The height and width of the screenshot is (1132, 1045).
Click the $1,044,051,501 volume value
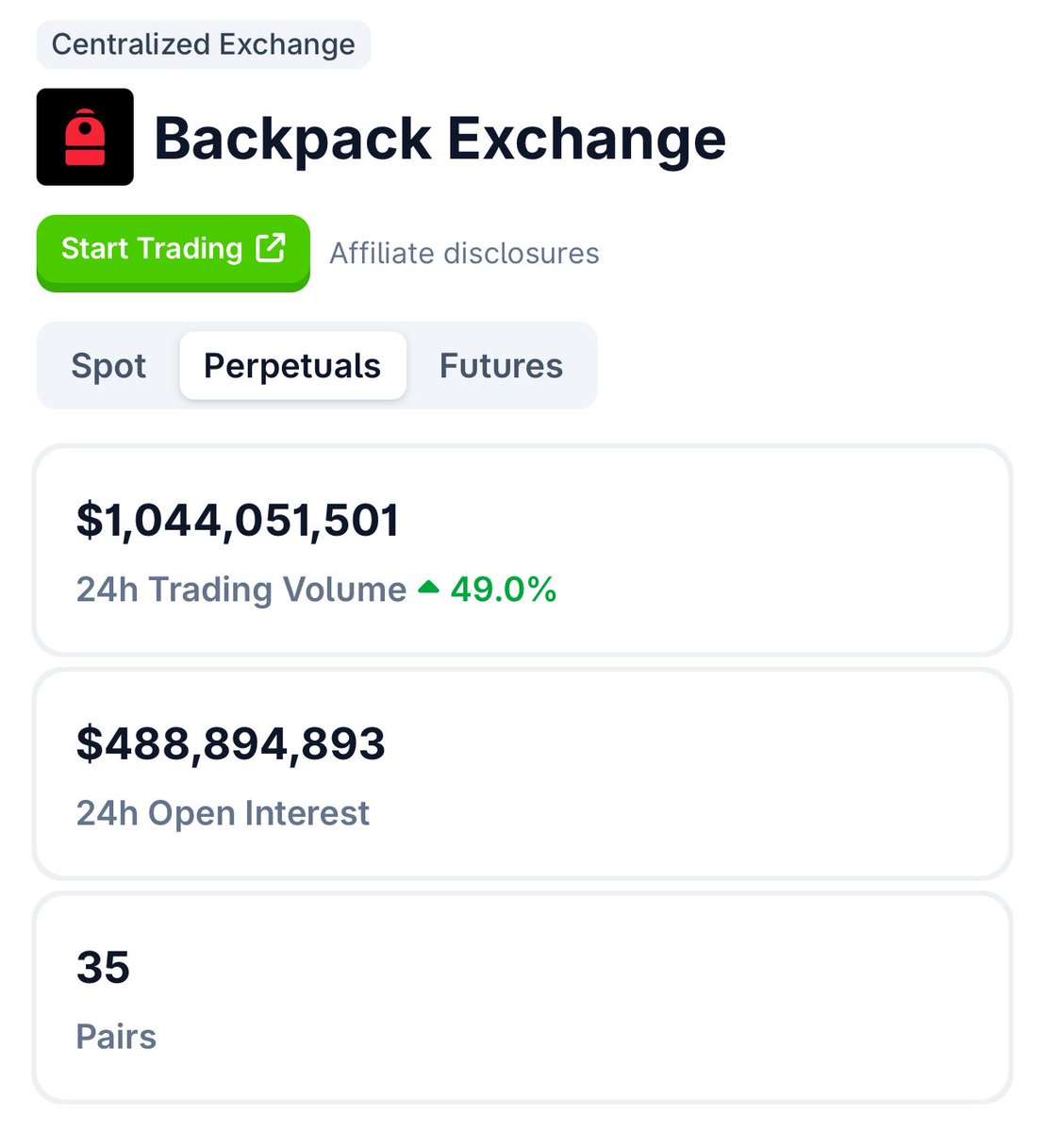[x=238, y=521]
